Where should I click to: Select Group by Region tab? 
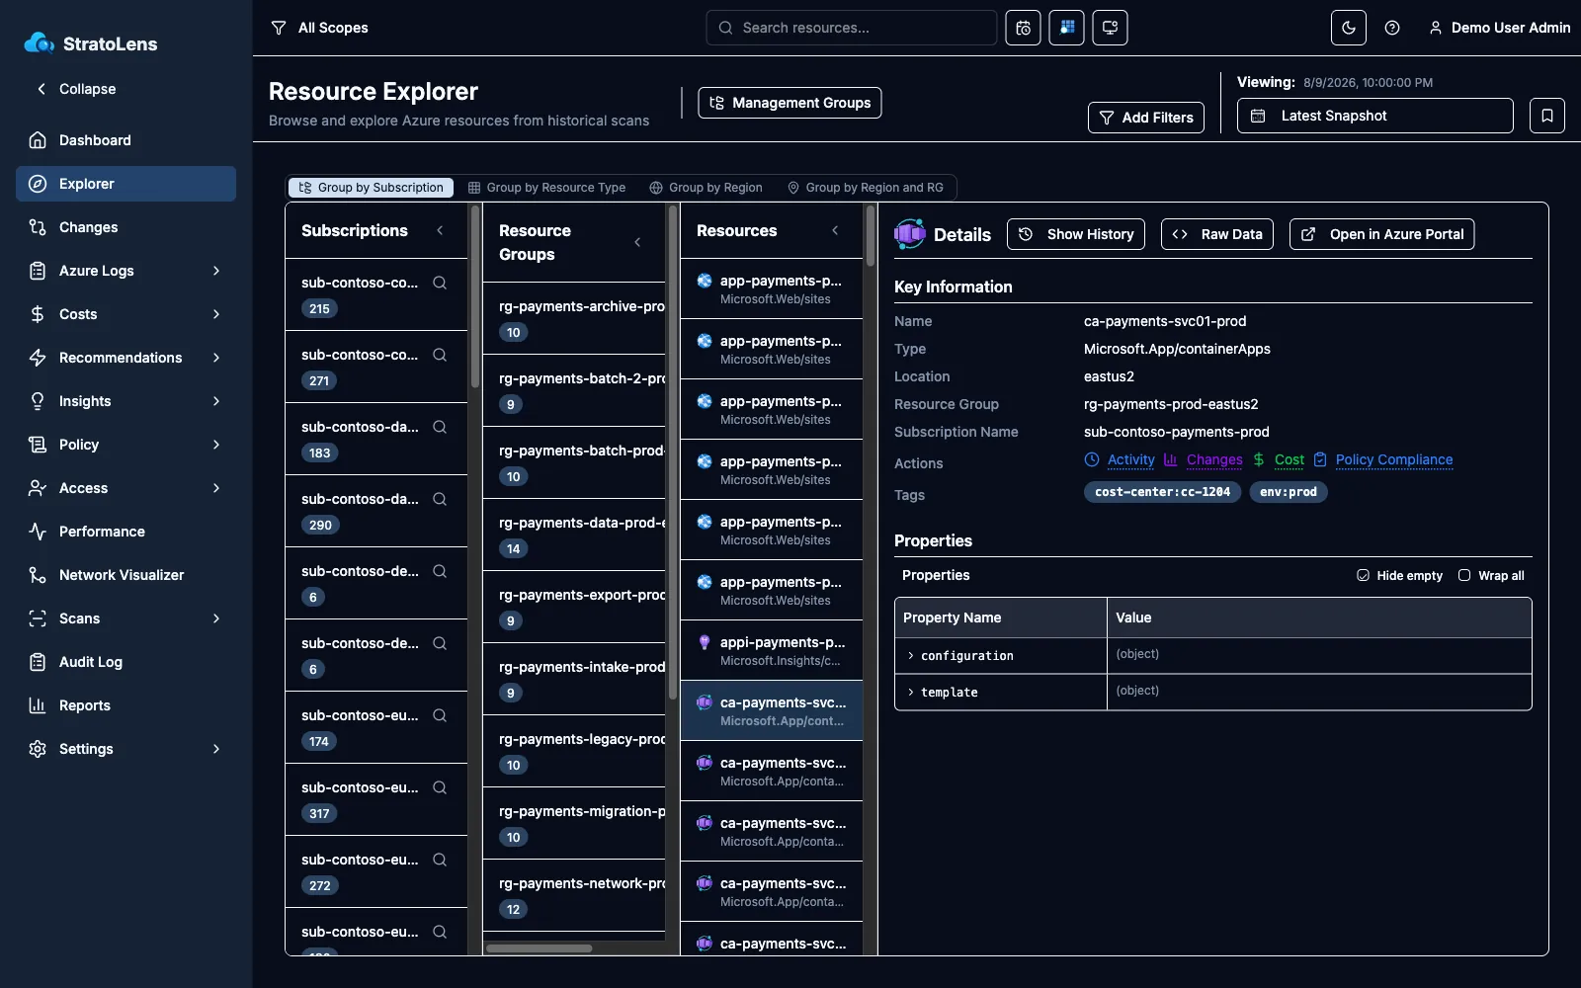[x=706, y=188]
